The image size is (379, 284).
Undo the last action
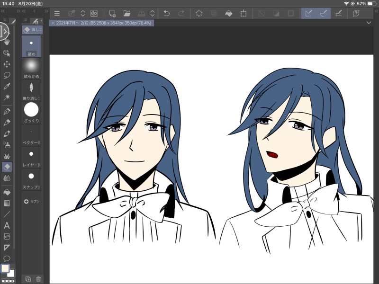166,13
